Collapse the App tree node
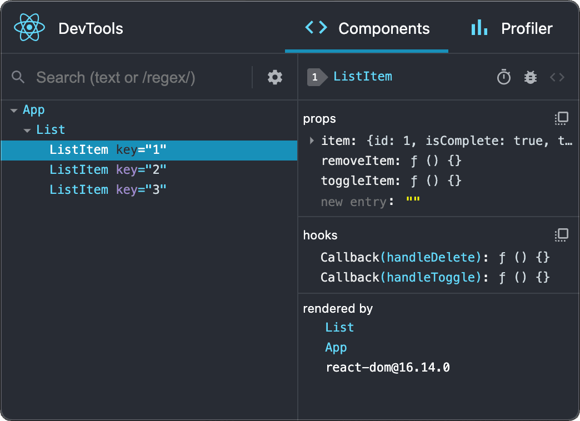 15,109
